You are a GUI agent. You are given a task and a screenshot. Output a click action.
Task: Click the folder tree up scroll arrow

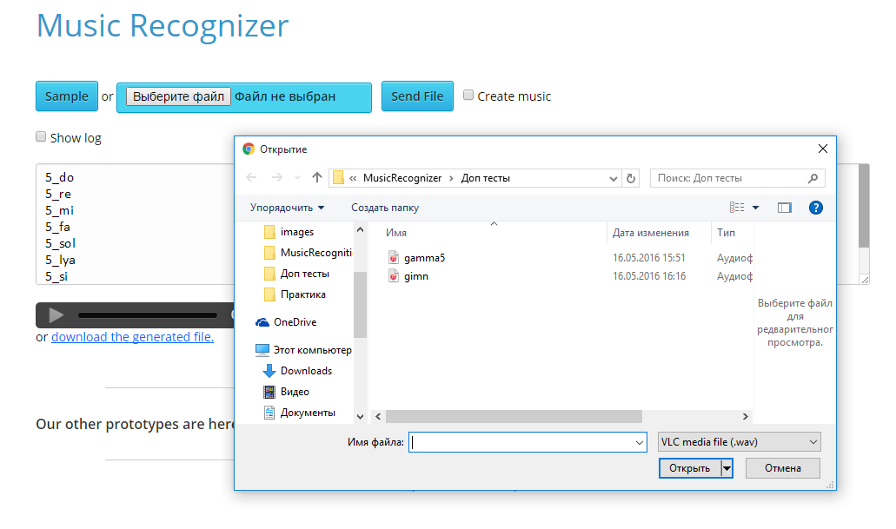tap(360, 229)
